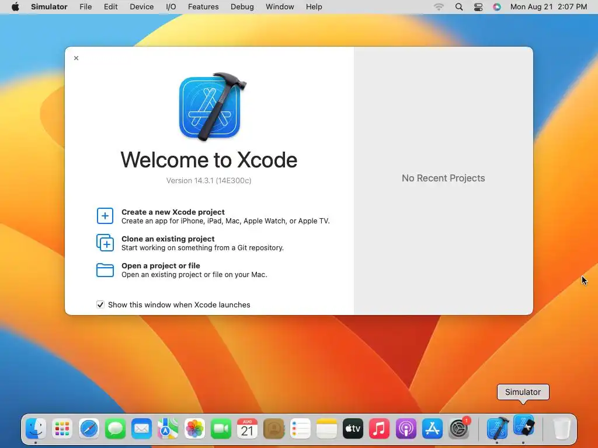Click the No Recent Projects text
This screenshot has width=598, height=448.
443,178
